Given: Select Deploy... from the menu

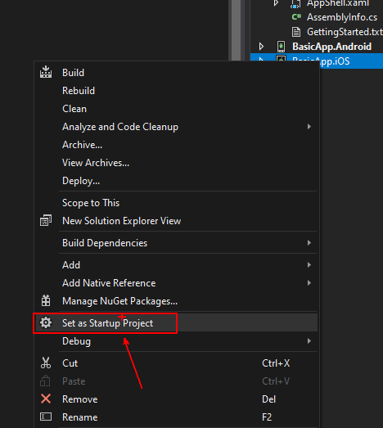Looking at the screenshot, I should [x=81, y=181].
